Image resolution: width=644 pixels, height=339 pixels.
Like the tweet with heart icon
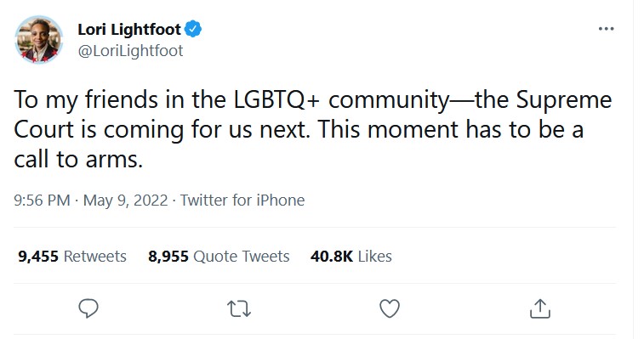[x=390, y=308]
